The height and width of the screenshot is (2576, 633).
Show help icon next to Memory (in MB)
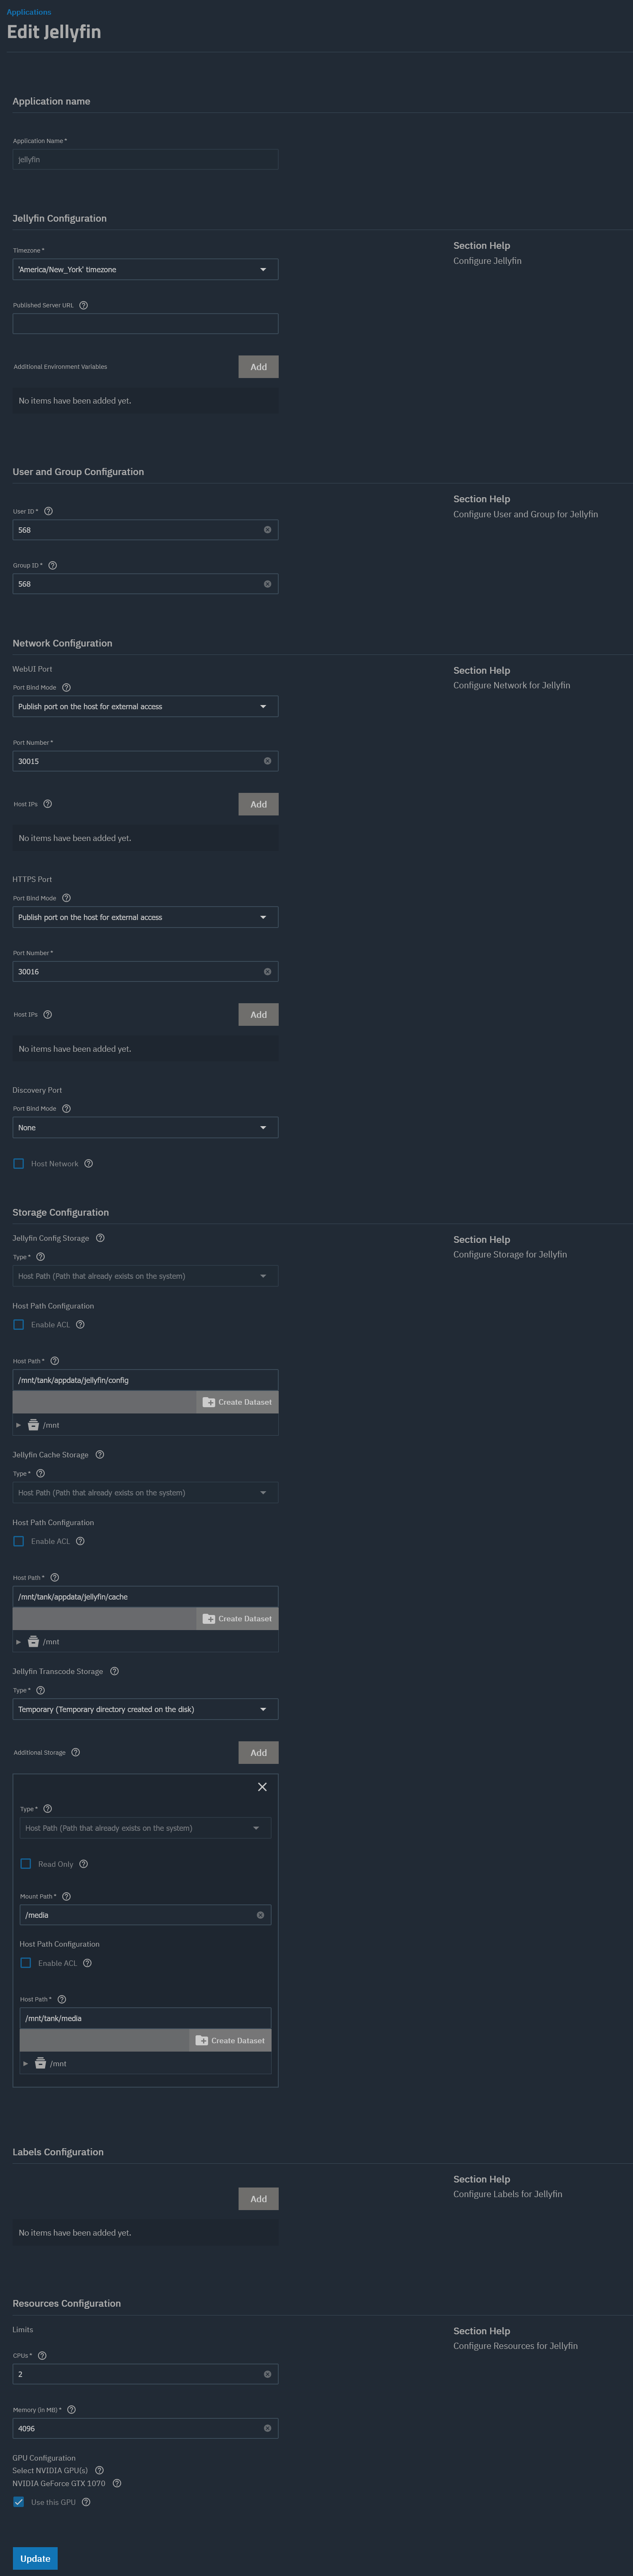(71, 2409)
